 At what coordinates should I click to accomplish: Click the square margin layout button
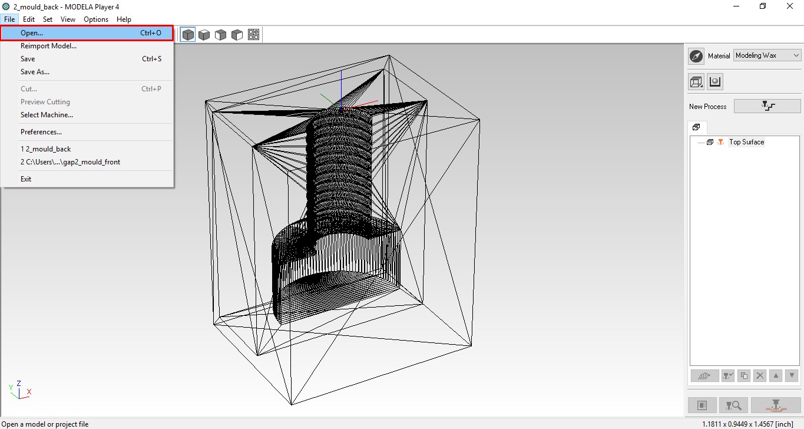pos(703,405)
